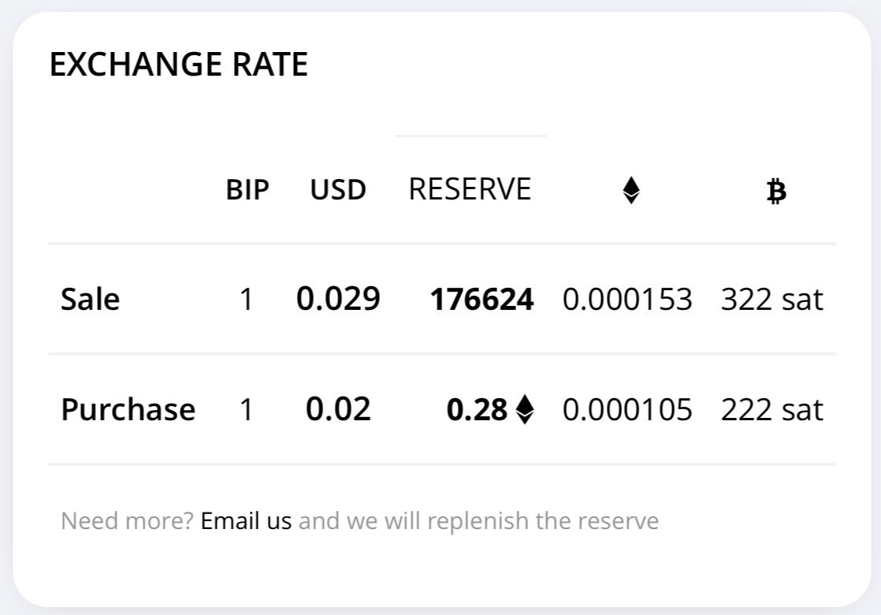Click the BIP amount 1 in Sale row
881x615 pixels.
point(246,299)
